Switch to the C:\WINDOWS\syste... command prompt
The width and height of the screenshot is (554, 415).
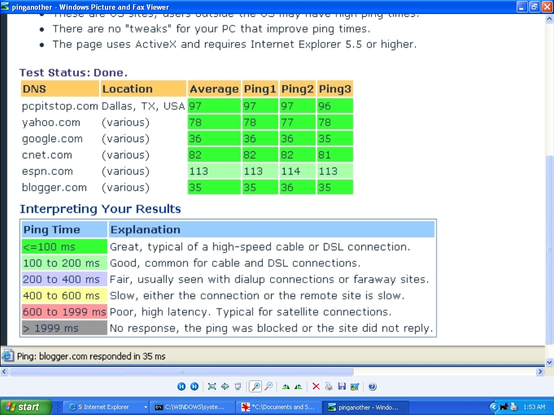click(193, 407)
